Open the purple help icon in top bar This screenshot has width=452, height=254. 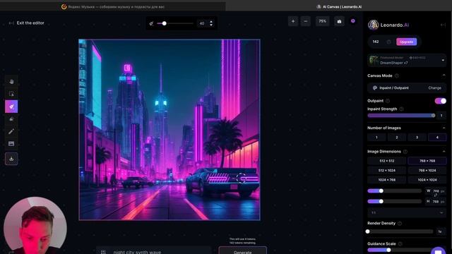tap(353, 21)
